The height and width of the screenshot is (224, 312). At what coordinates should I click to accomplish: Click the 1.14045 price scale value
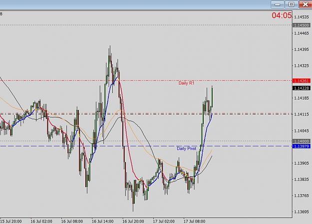click(x=302, y=131)
